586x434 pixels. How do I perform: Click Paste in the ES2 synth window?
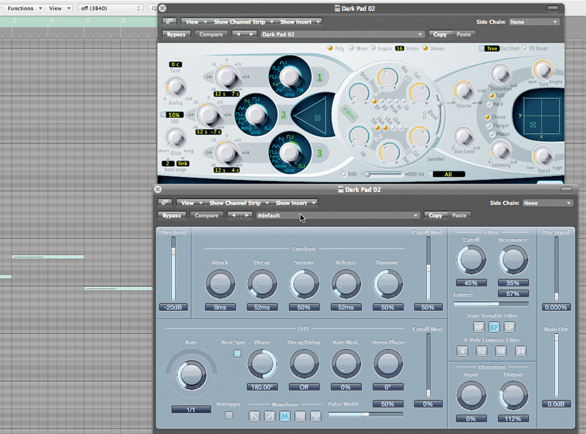pos(463,34)
